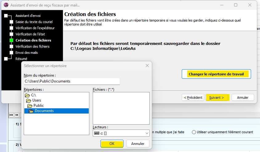Select the Documents folder in directory tree
Screen dimensions: 260x152
click(x=44, y=111)
